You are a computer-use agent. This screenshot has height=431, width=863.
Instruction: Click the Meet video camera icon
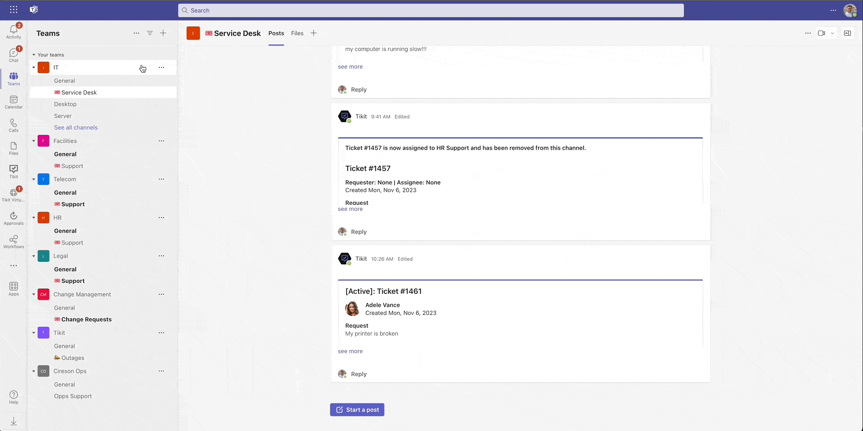click(x=821, y=33)
